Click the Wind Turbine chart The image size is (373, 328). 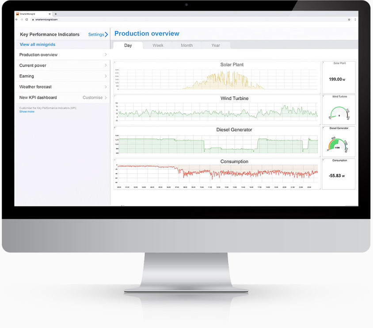pyautogui.click(x=217, y=110)
